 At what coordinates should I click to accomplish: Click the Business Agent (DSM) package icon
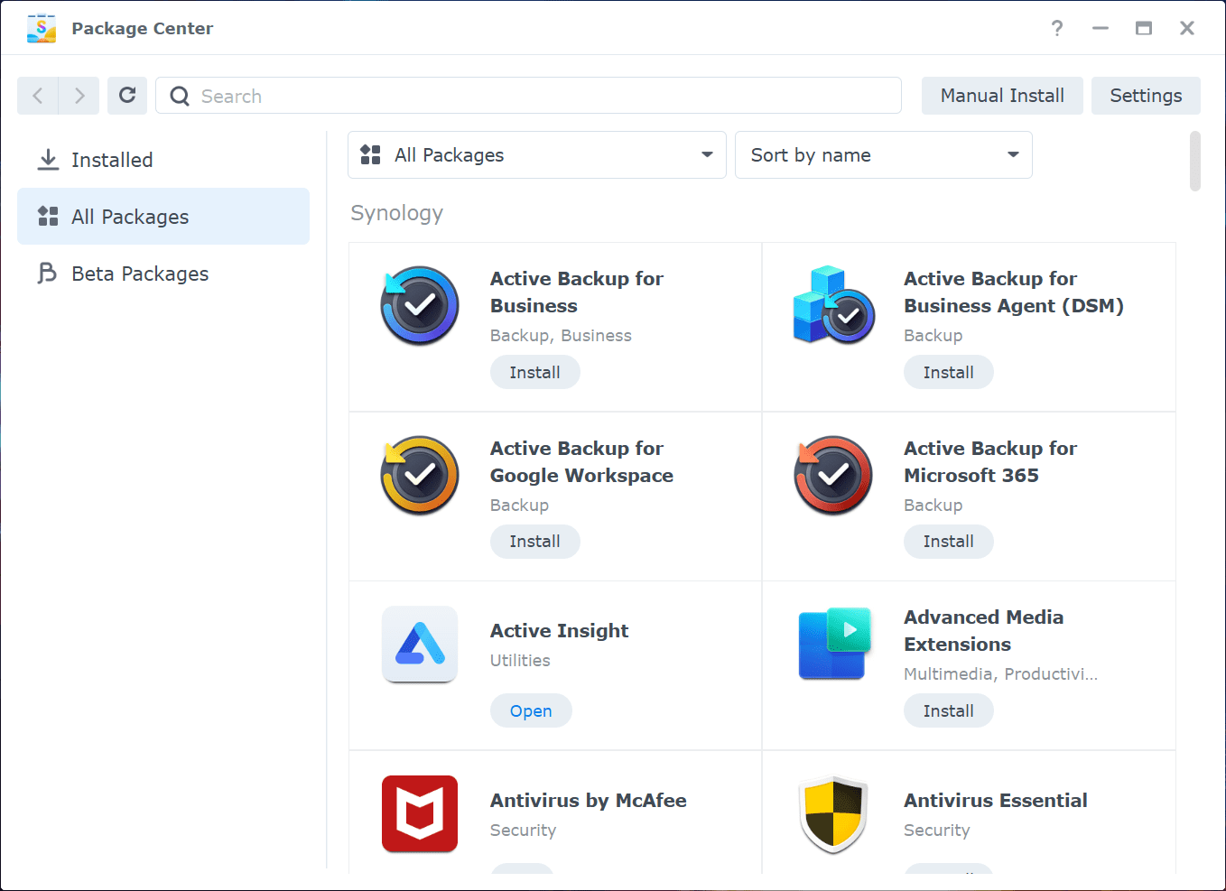coord(833,306)
